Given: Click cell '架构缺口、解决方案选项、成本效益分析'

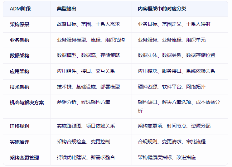Looking at the screenshot, I should pyautogui.click(x=179, y=106).
